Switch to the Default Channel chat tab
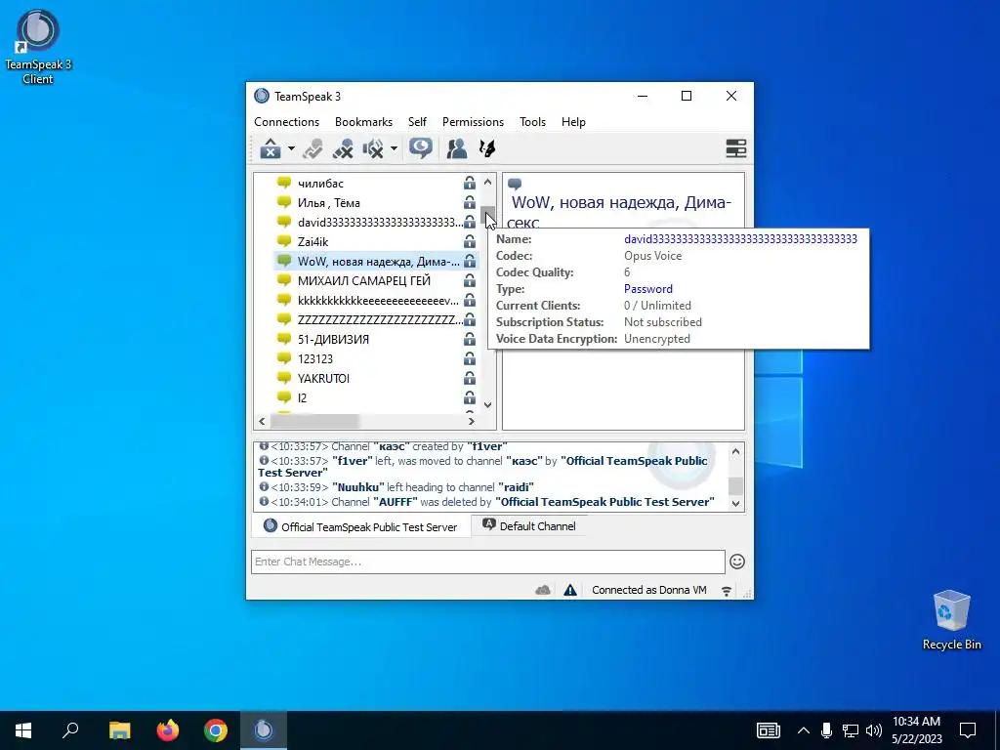The height and width of the screenshot is (750, 1000). point(529,526)
